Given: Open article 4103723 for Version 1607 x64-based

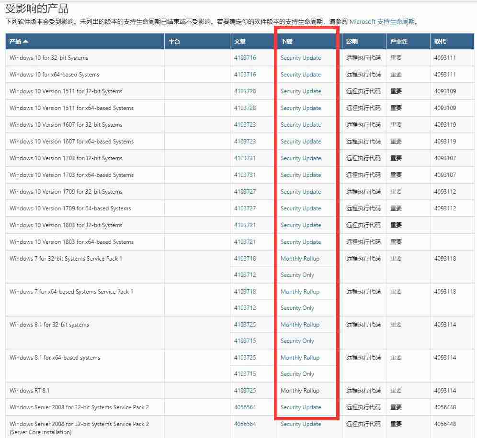Looking at the screenshot, I should pos(245,141).
